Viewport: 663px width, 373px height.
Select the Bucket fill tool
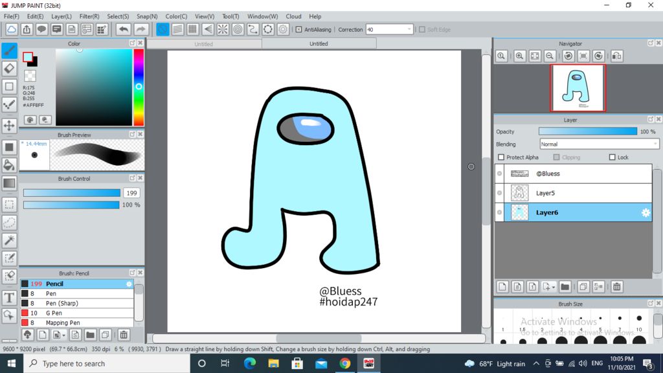click(x=9, y=165)
